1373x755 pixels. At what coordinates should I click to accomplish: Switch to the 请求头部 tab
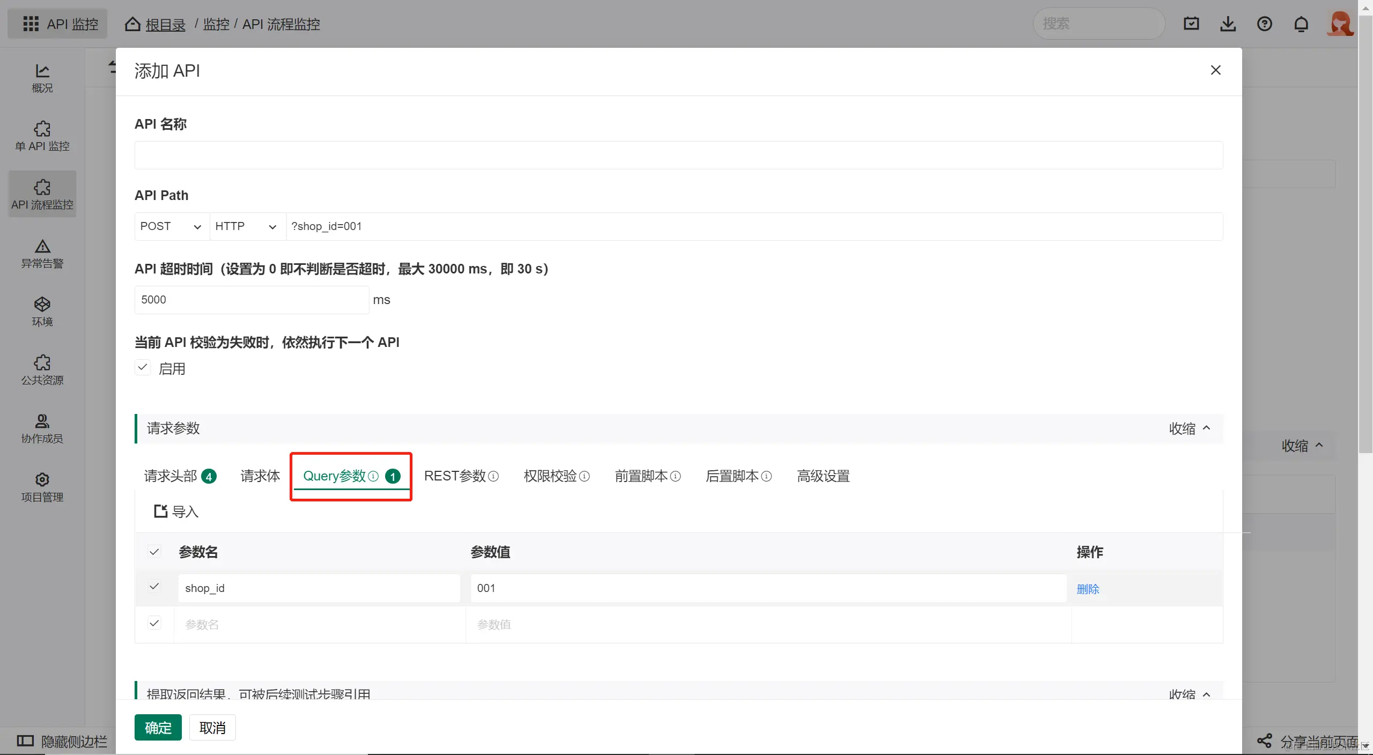pos(171,476)
